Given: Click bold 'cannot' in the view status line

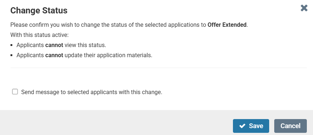Looking at the screenshot, I should tap(54, 45).
